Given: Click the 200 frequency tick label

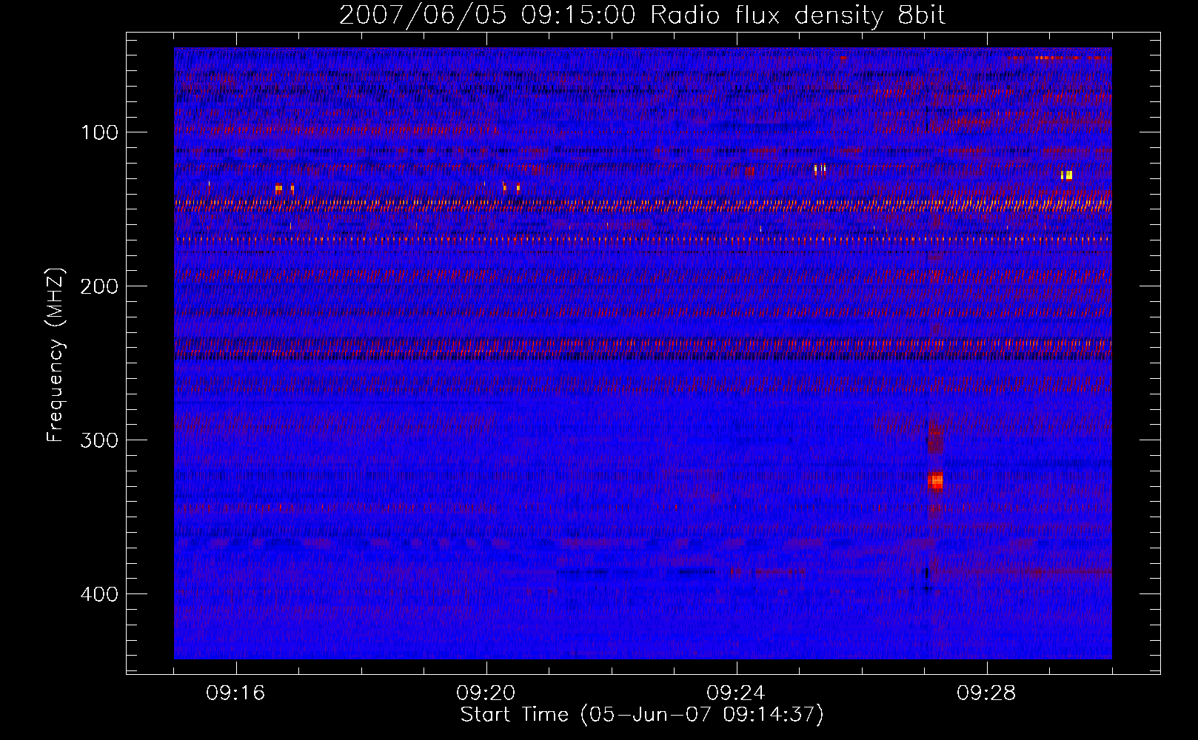Looking at the screenshot, I should pos(99,286).
